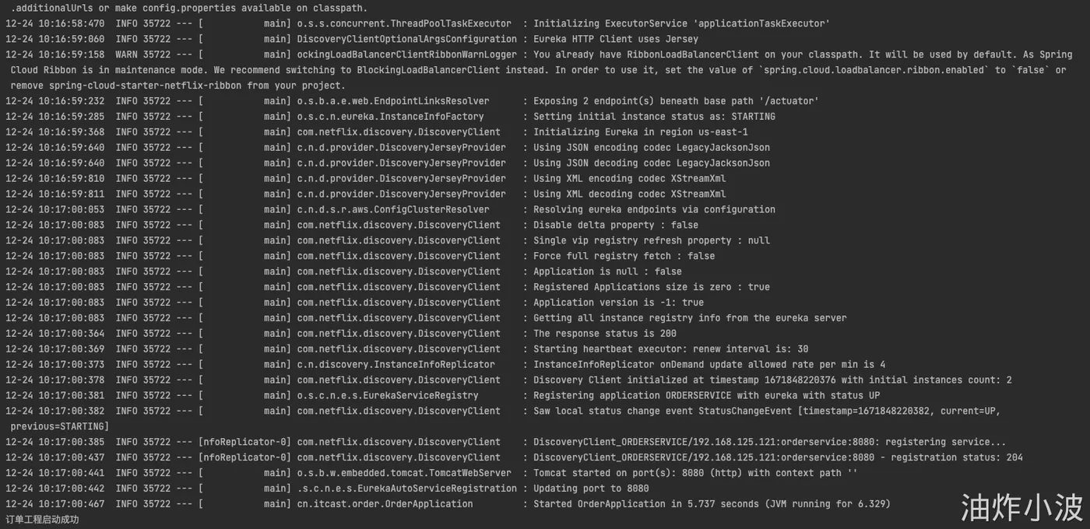The height and width of the screenshot is (529, 1090).
Task: Click the 'registration status: 204' log line
Action: point(778,457)
